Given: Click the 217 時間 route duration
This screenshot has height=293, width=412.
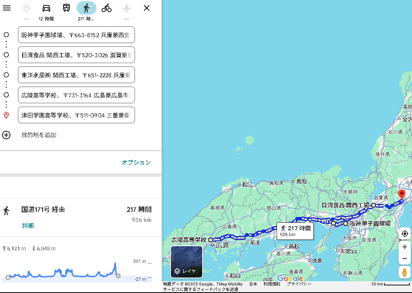Looking at the screenshot, I should [x=139, y=209].
